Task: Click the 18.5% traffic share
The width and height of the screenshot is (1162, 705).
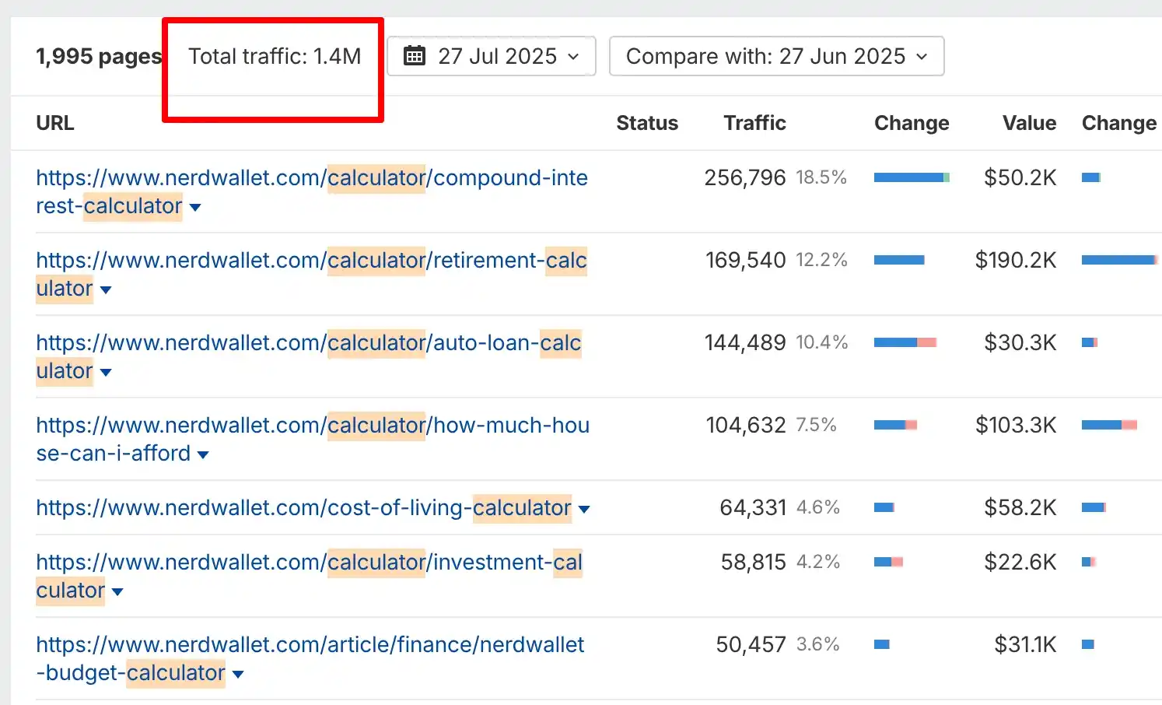Action: click(821, 177)
